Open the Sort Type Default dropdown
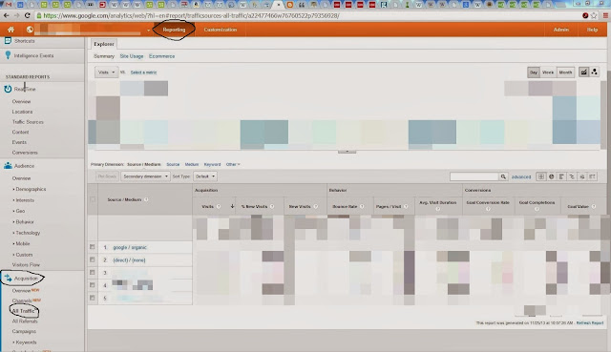The height and width of the screenshot is (352, 611). pyautogui.click(x=205, y=176)
